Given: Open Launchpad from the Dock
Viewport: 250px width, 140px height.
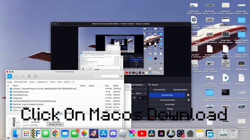Looking at the screenshot, I should pyautogui.click(x=26, y=134).
